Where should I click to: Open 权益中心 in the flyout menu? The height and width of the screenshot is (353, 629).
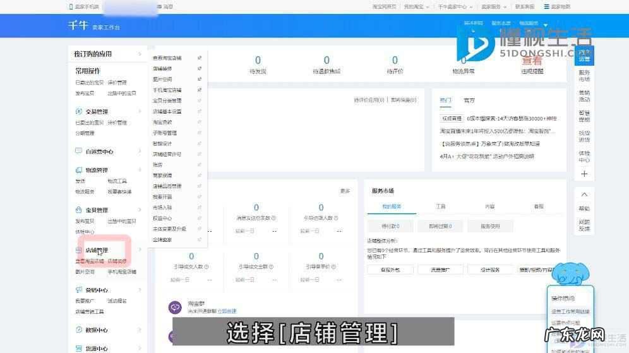pyautogui.click(x=162, y=218)
